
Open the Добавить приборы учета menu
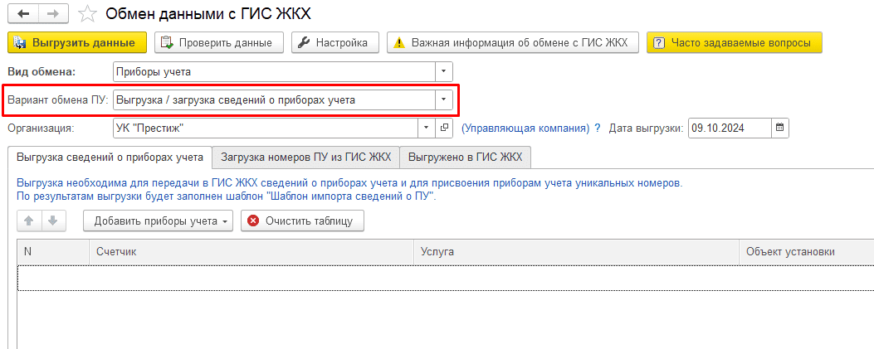point(158,221)
